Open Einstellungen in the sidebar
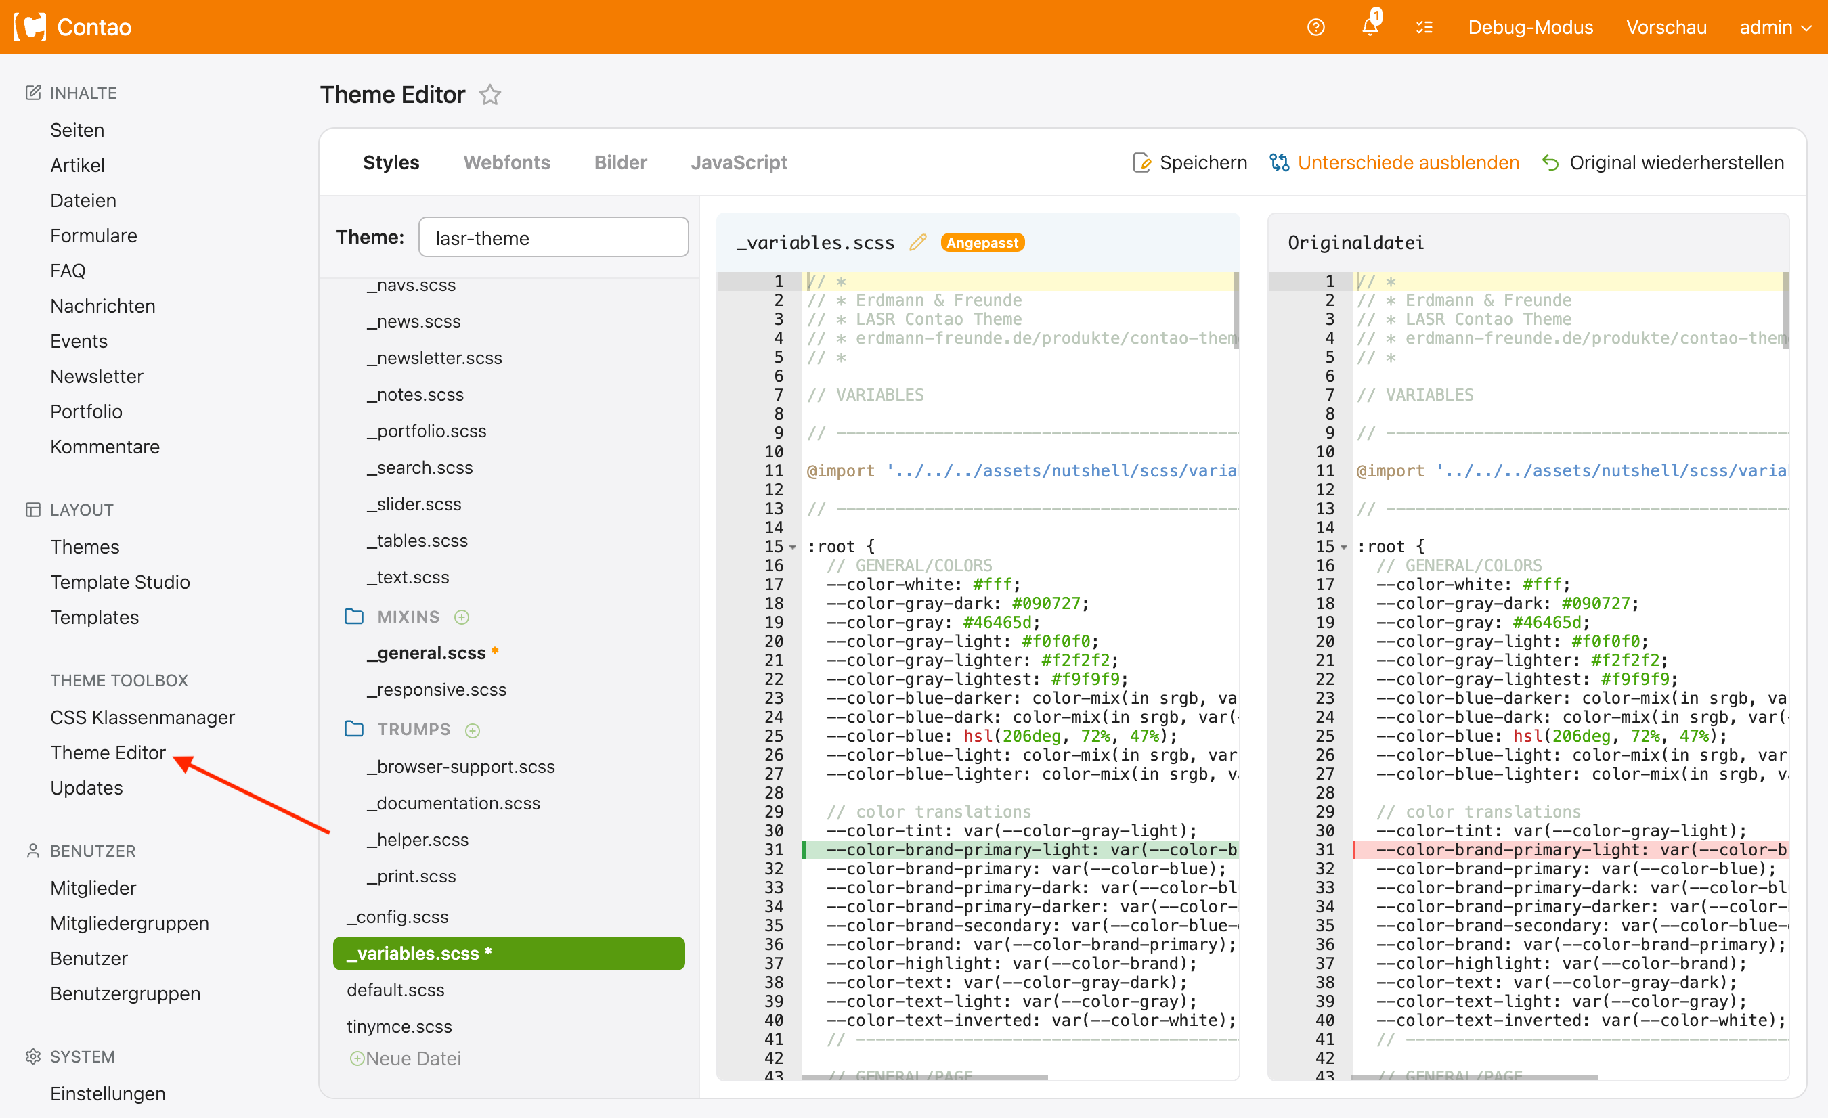This screenshot has width=1828, height=1118. 108,1094
